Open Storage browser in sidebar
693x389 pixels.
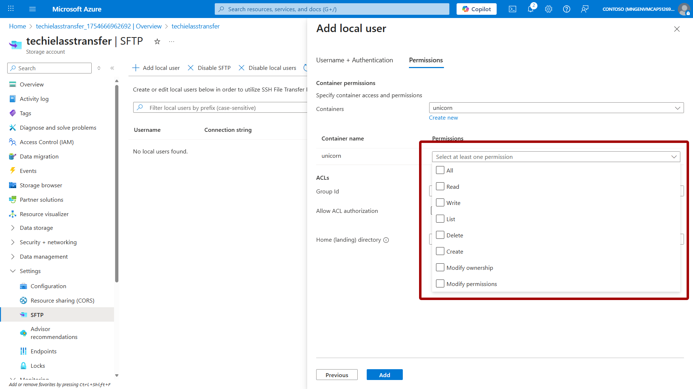pyautogui.click(x=41, y=185)
